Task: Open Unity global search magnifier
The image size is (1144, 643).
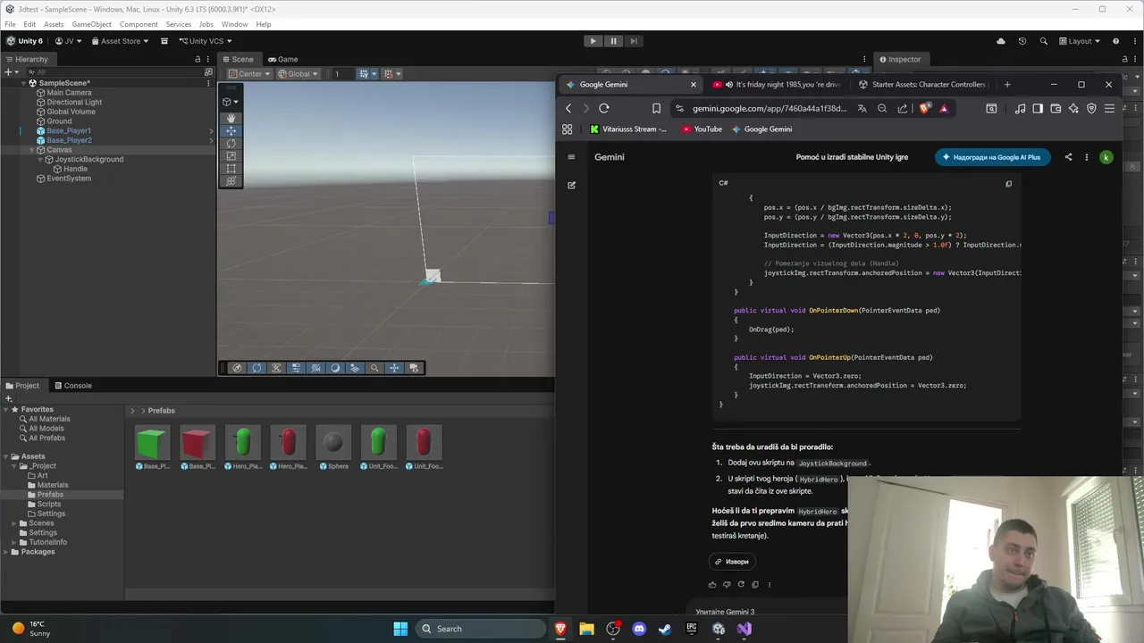Action: 1043,41
